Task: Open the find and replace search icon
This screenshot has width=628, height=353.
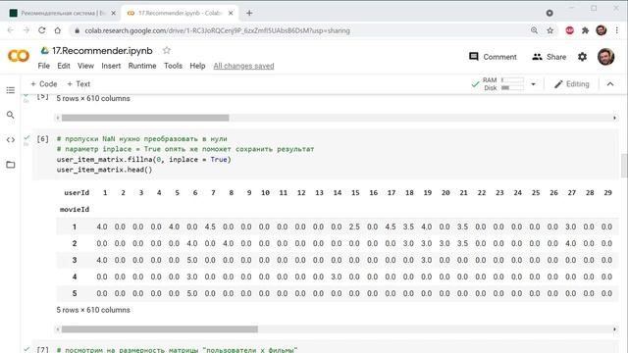Action: tap(11, 115)
